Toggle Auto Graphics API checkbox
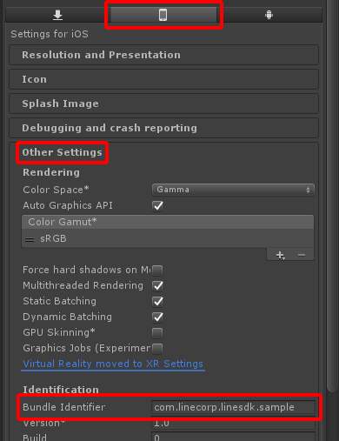The width and height of the screenshot is (339, 441). (x=157, y=206)
